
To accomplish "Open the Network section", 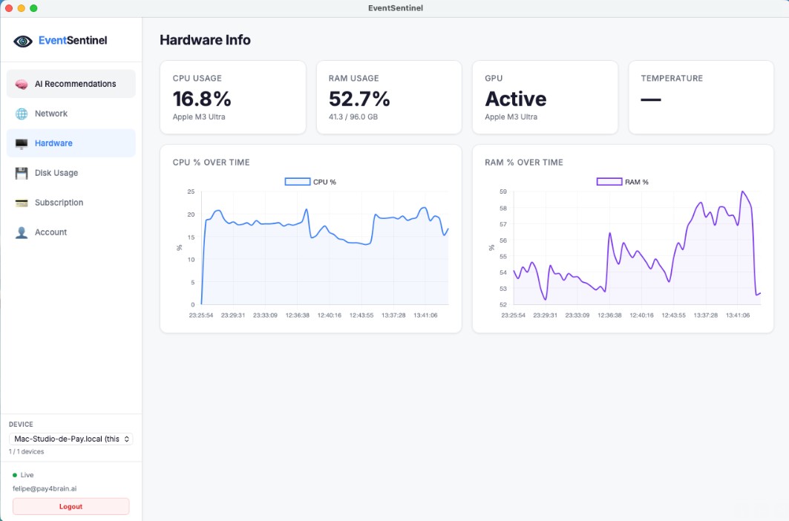I will (x=71, y=114).
